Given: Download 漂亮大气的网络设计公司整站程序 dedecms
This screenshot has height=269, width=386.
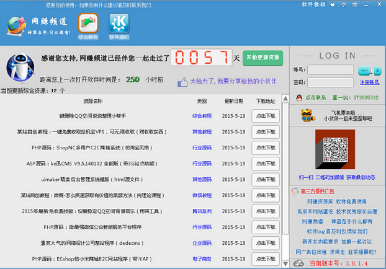Looking at the screenshot, I should click(x=266, y=243).
